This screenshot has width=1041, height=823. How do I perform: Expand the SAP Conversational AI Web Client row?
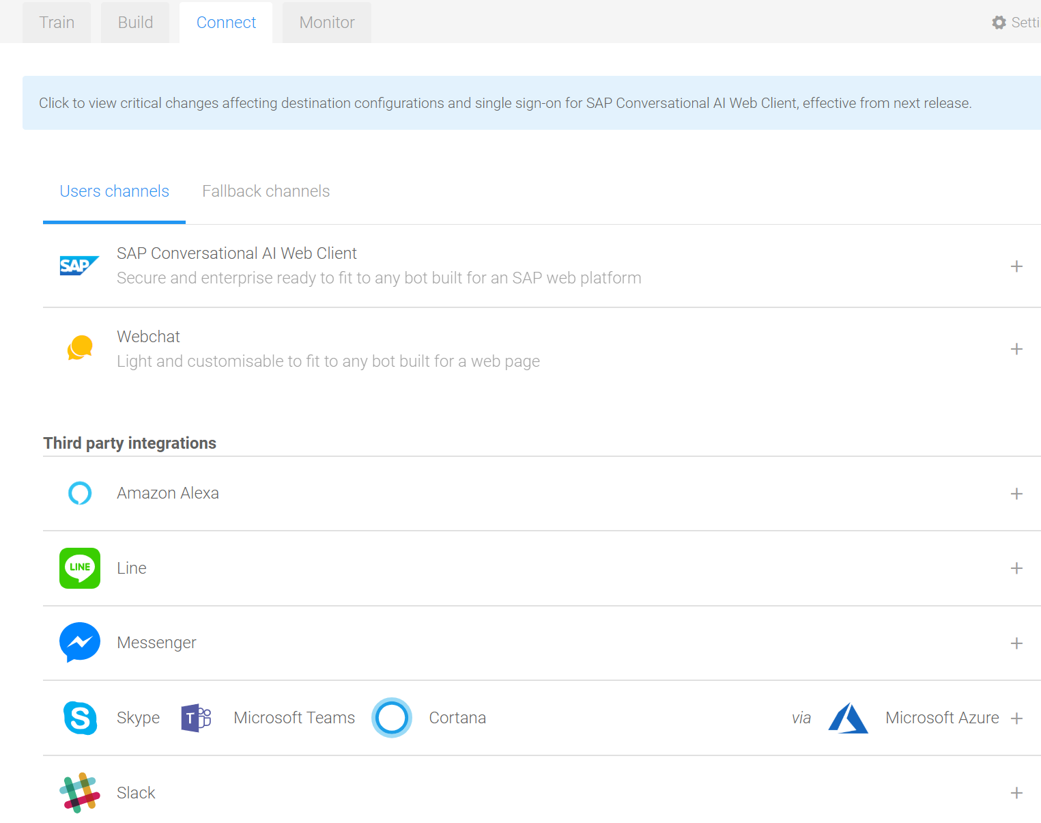coord(1016,266)
